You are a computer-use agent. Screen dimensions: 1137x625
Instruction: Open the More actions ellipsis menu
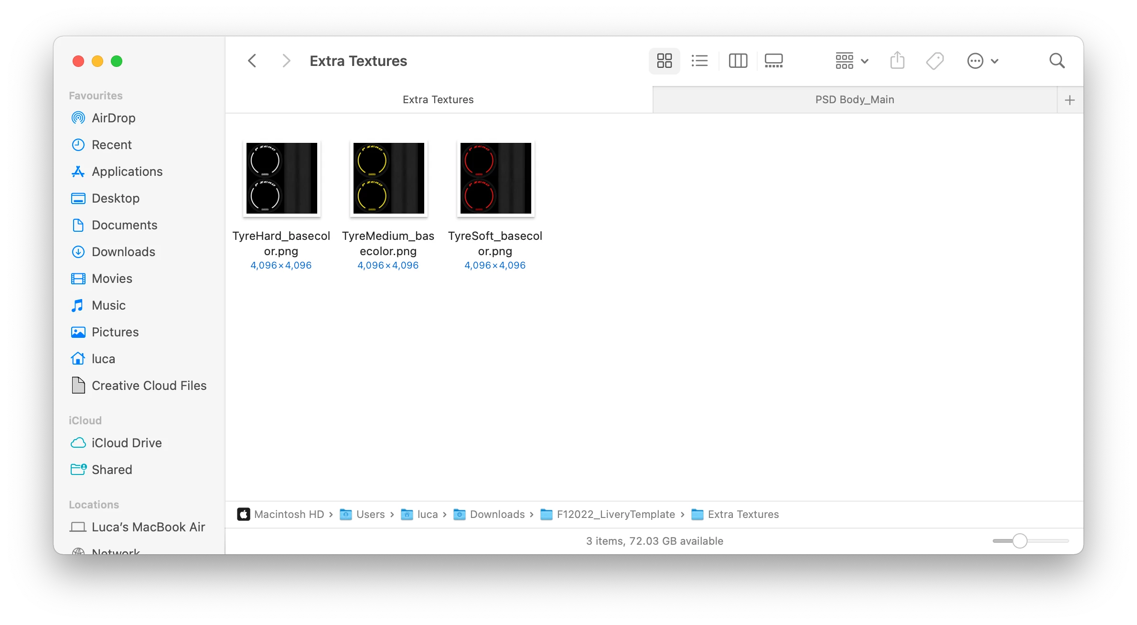point(982,61)
